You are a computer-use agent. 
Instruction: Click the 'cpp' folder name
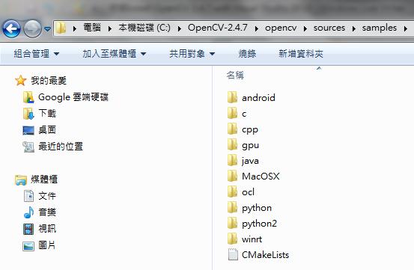click(x=250, y=129)
